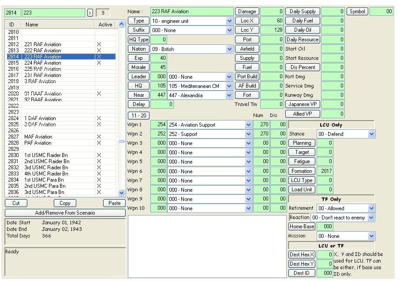Viewport: 400px width, 281px height.
Task: Toggle Active X for 1st USMC Raider Bn
Action: tap(99, 155)
